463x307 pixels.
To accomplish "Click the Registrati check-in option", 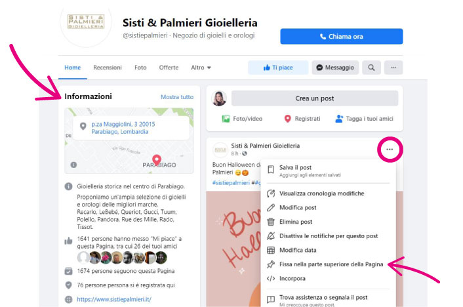I will (x=302, y=119).
